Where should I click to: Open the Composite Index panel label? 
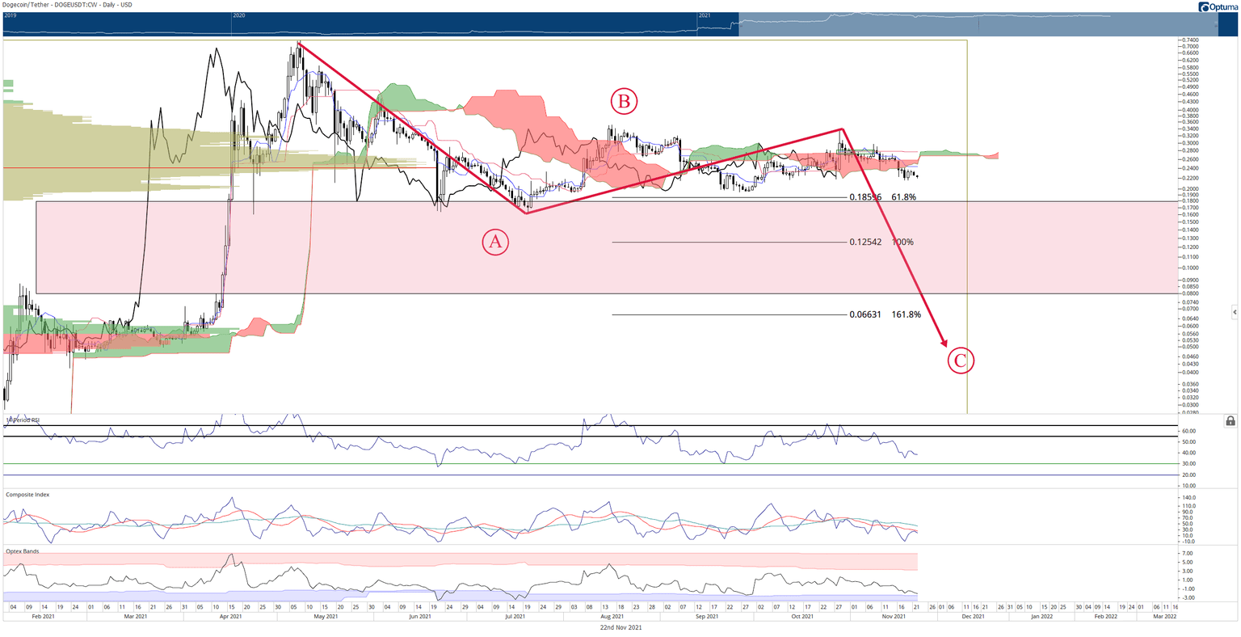click(x=27, y=494)
